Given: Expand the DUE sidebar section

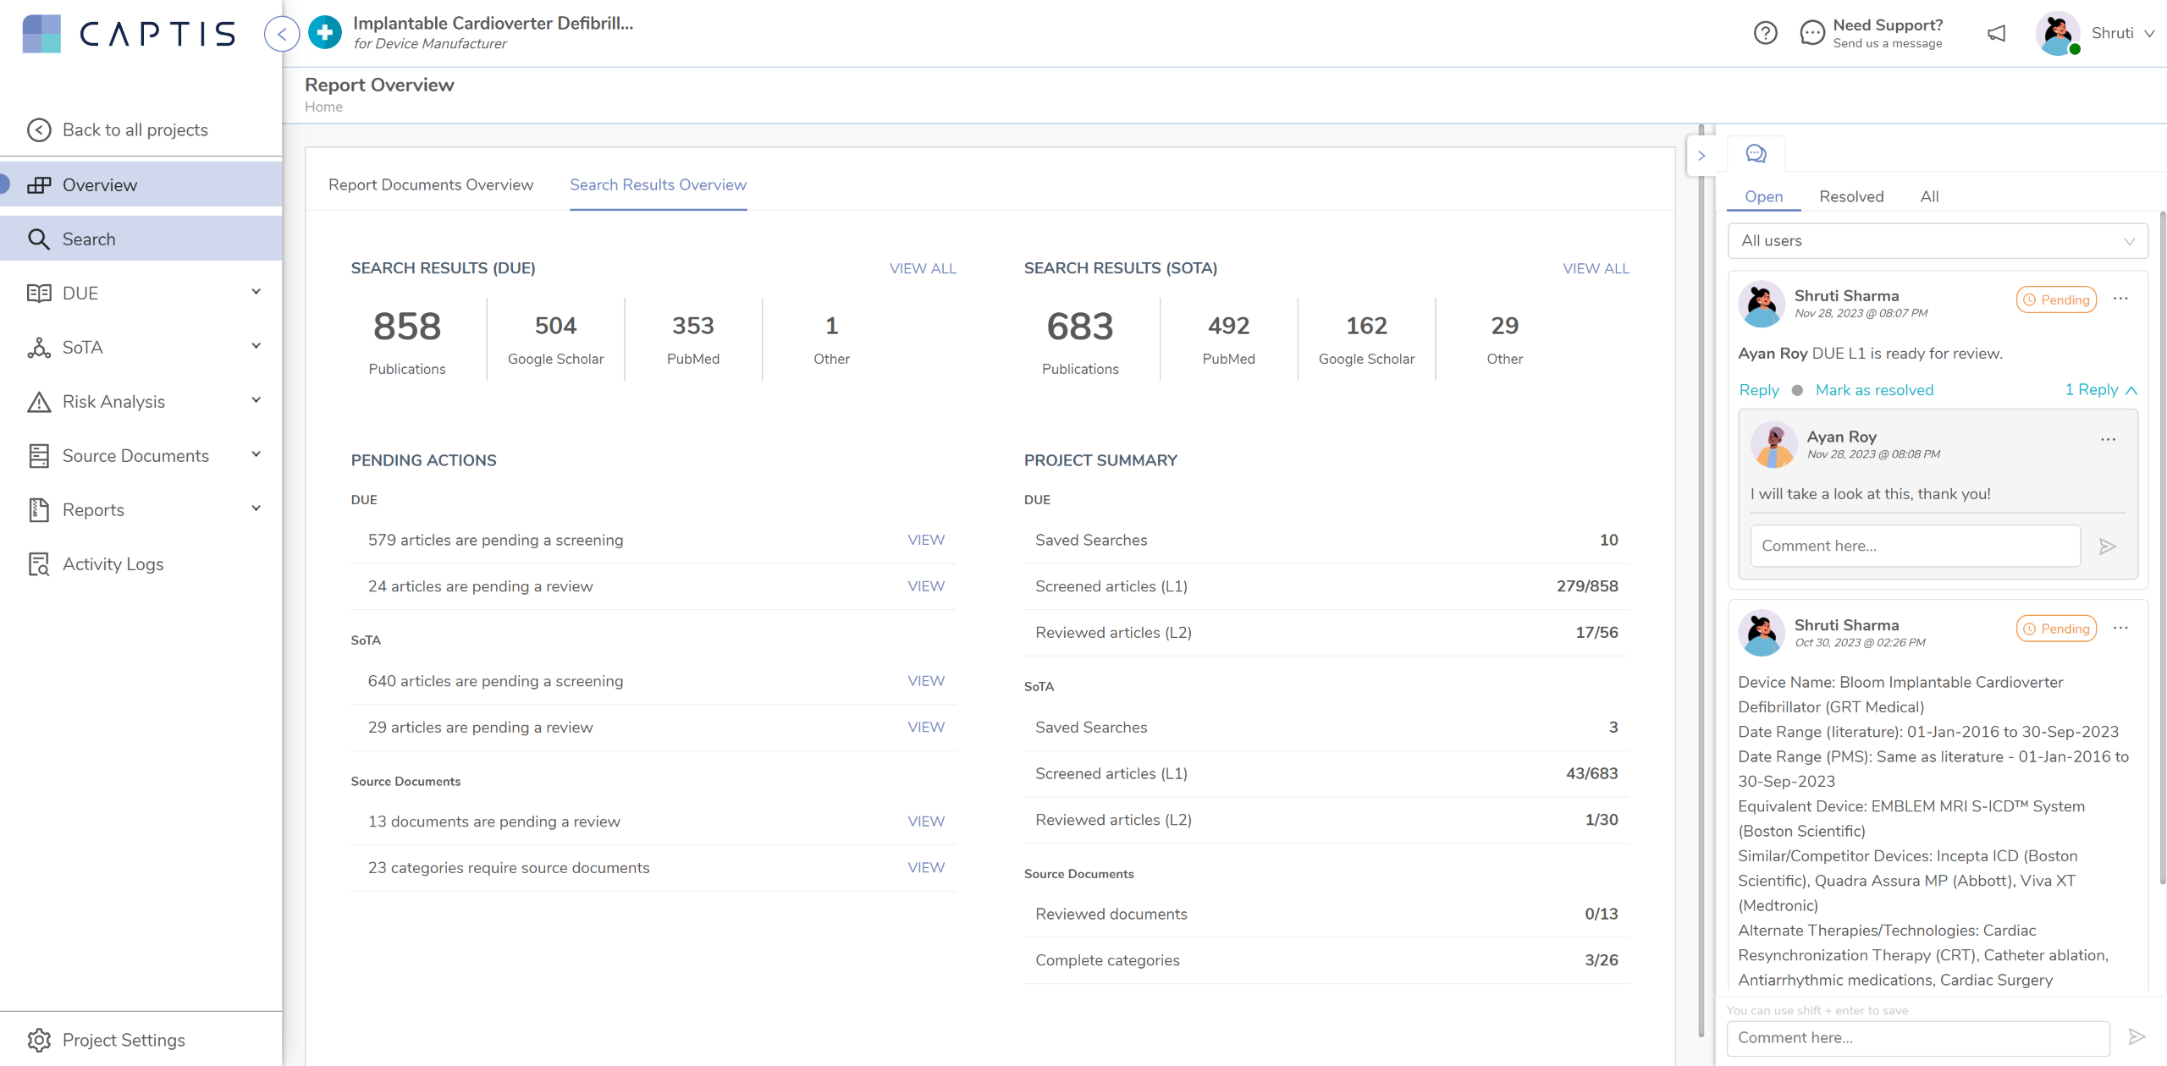Looking at the screenshot, I should point(256,293).
